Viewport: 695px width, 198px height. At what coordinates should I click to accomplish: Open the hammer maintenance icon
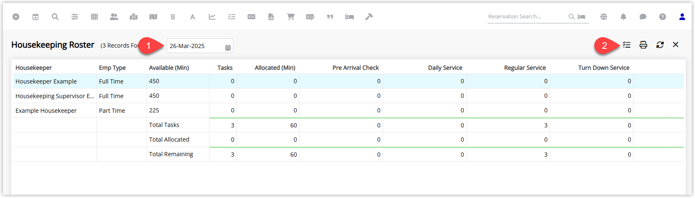click(369, 17)
